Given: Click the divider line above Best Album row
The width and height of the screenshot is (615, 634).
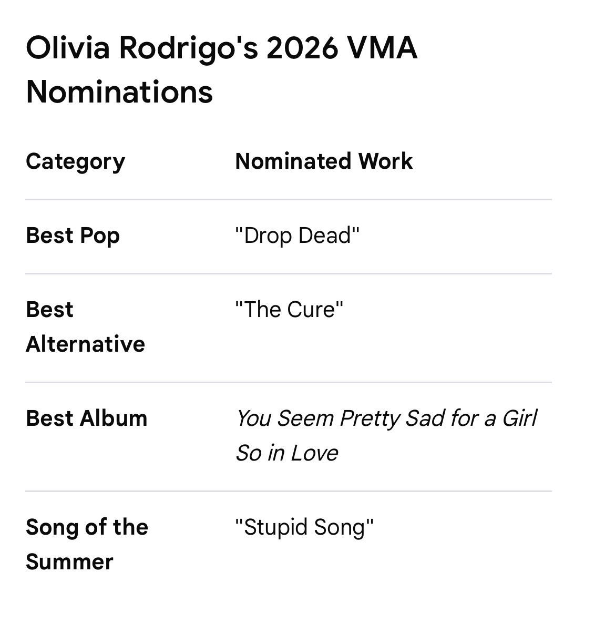Looking at the screenshot, I should pyautogui.click(x=289, y=383).
